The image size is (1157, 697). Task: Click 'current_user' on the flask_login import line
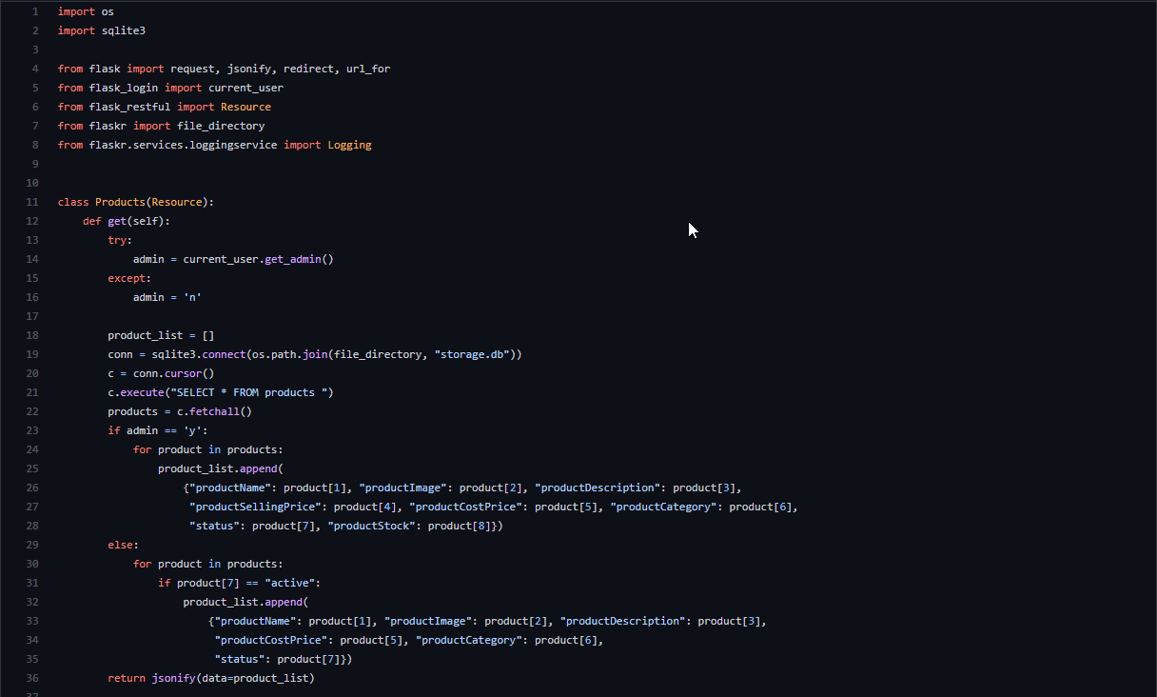[x=246, y=88]
